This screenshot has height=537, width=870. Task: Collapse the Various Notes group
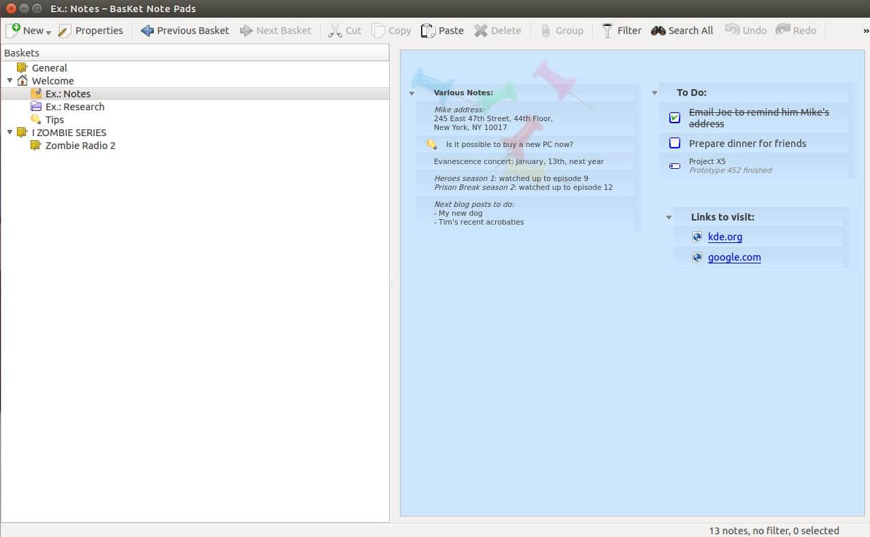tap(412, 93)
